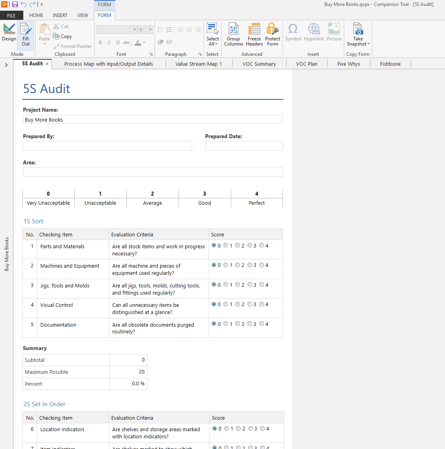Open the Take Snapshot dropdown
The image size is (445, 449).
(358, 44)
